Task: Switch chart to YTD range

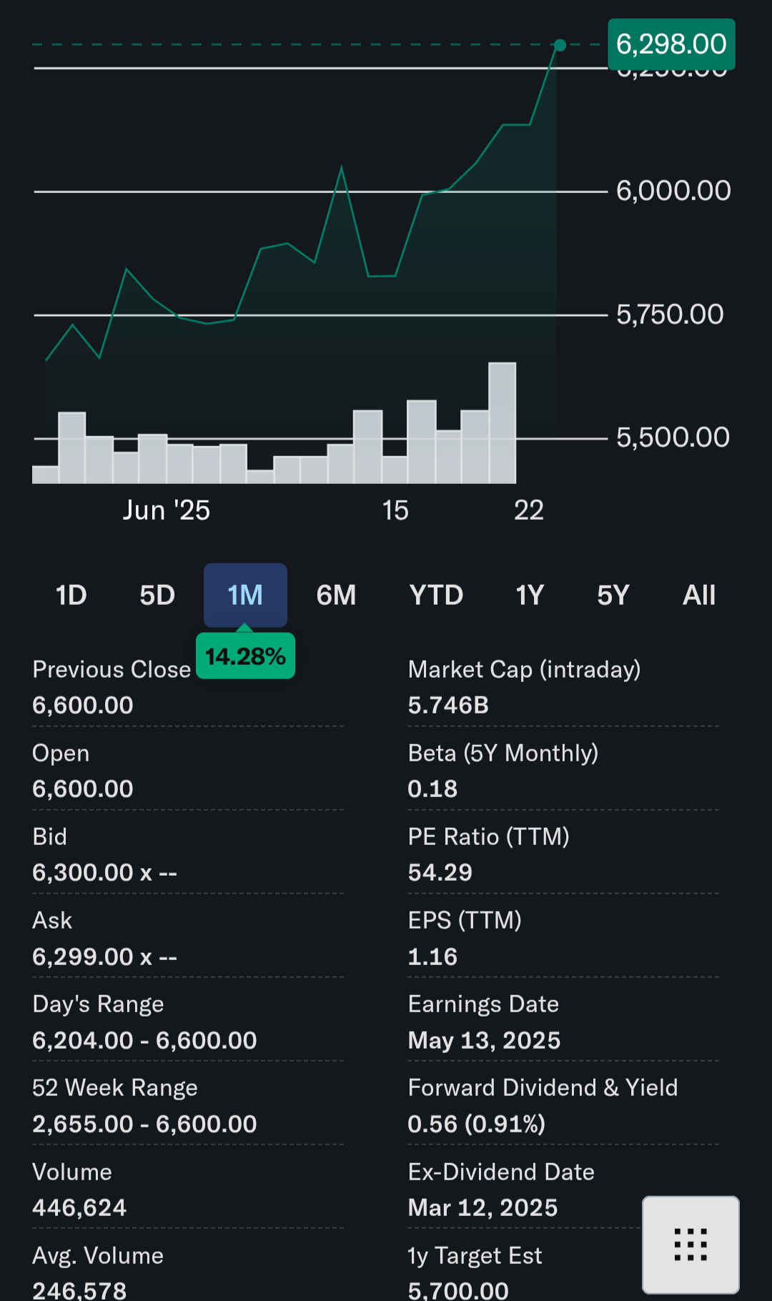Action: (x=436, y=595)
